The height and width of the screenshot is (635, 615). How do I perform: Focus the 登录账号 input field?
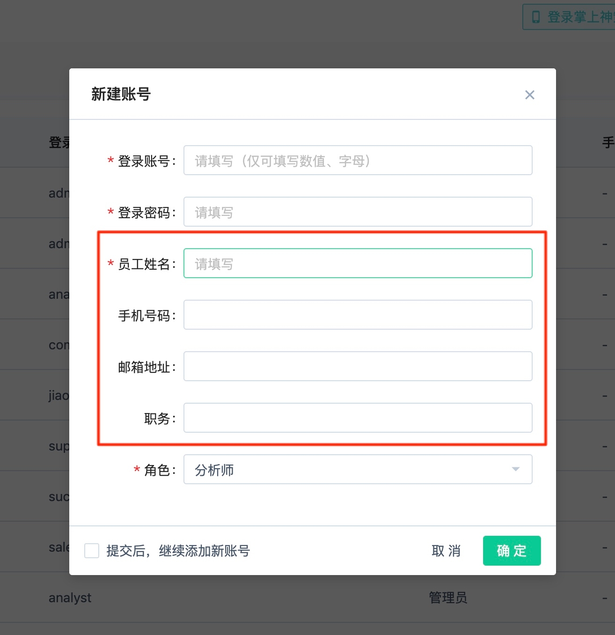(357, 161)
